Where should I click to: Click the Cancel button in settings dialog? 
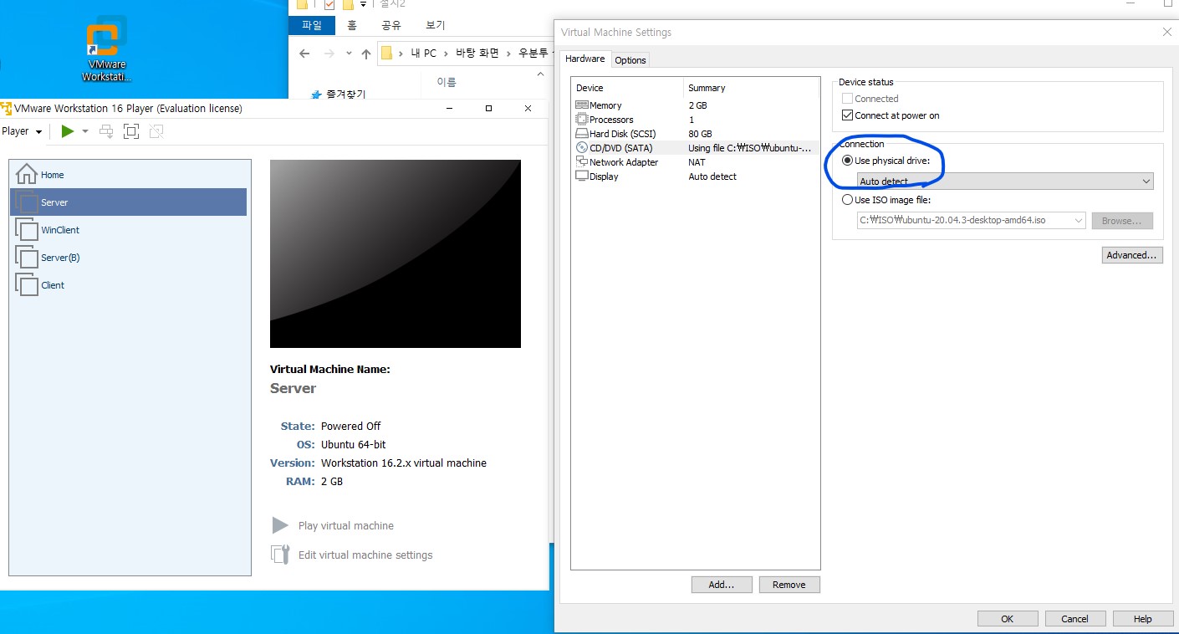click(1075, 619)
